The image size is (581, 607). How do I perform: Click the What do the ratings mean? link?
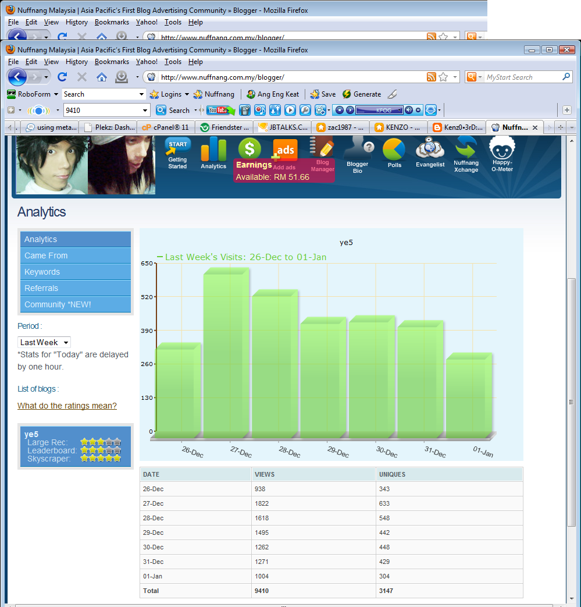[x=67, y=406]
